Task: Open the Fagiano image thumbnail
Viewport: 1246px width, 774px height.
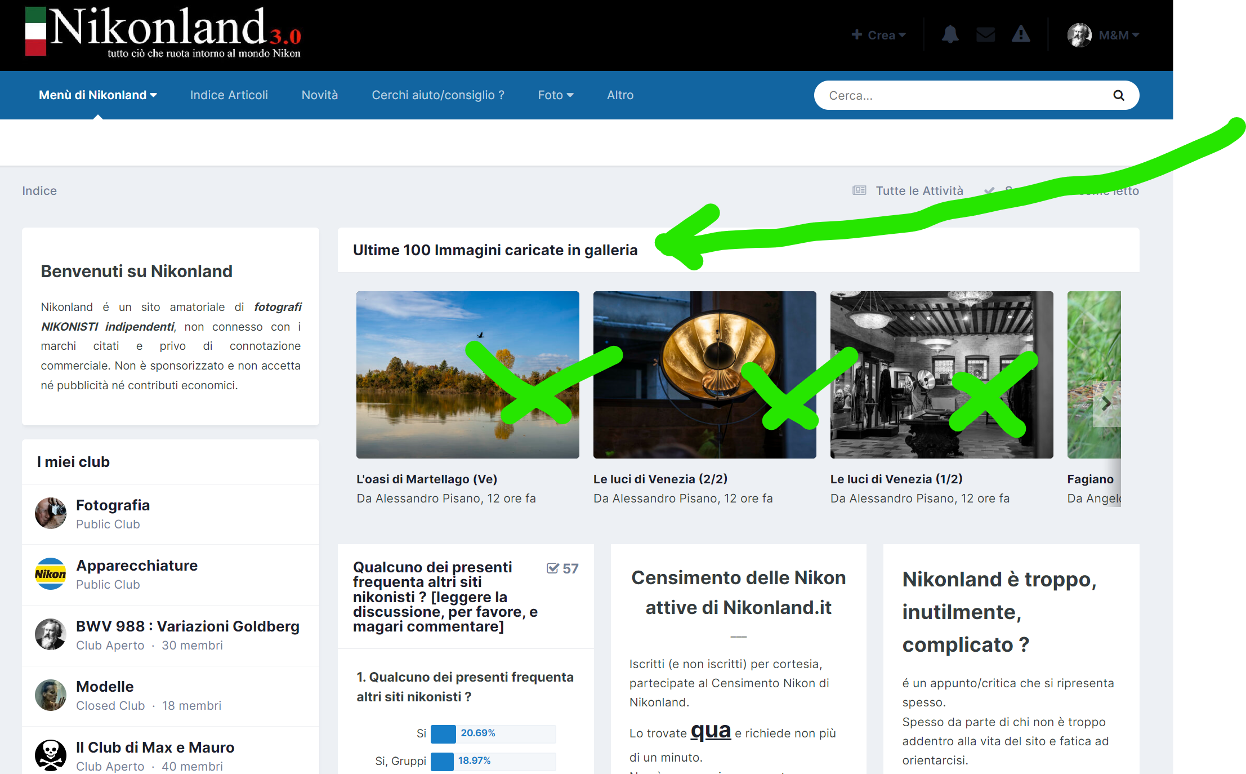Action: tap(1093, 375)
